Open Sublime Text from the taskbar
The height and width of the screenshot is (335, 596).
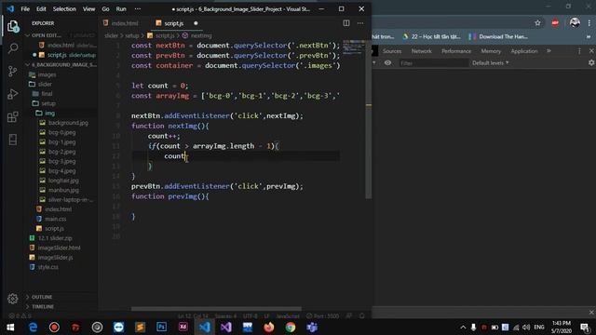pos(141,327)
